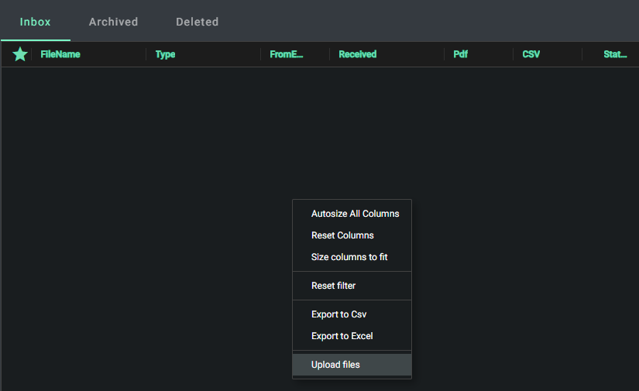Click Reset filter in the context menu
639x391 pixels.
(x=333, y=286)
